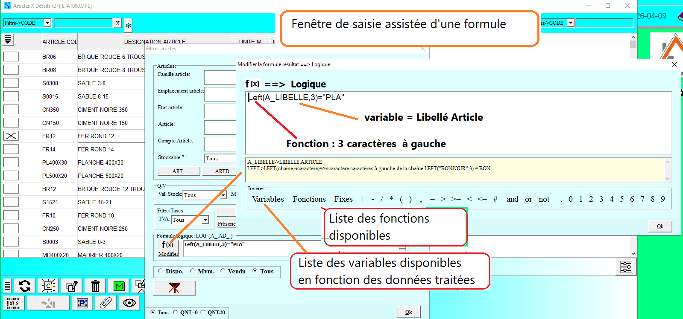Select the Dispo. radio button
This screenshot has height=319, width=683.
tap(161, 271)
